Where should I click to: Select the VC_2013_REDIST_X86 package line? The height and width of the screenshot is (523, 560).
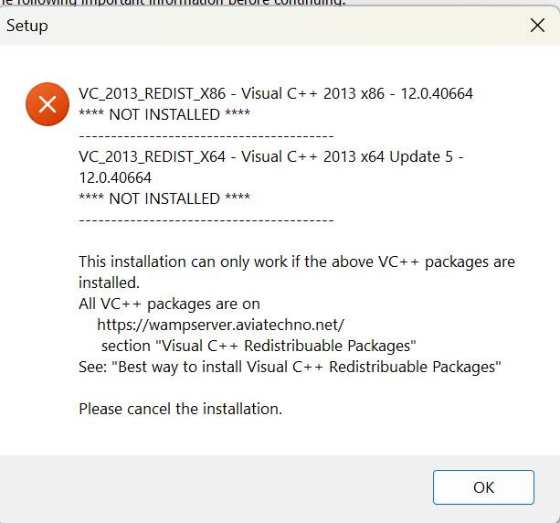click(276, 93)
